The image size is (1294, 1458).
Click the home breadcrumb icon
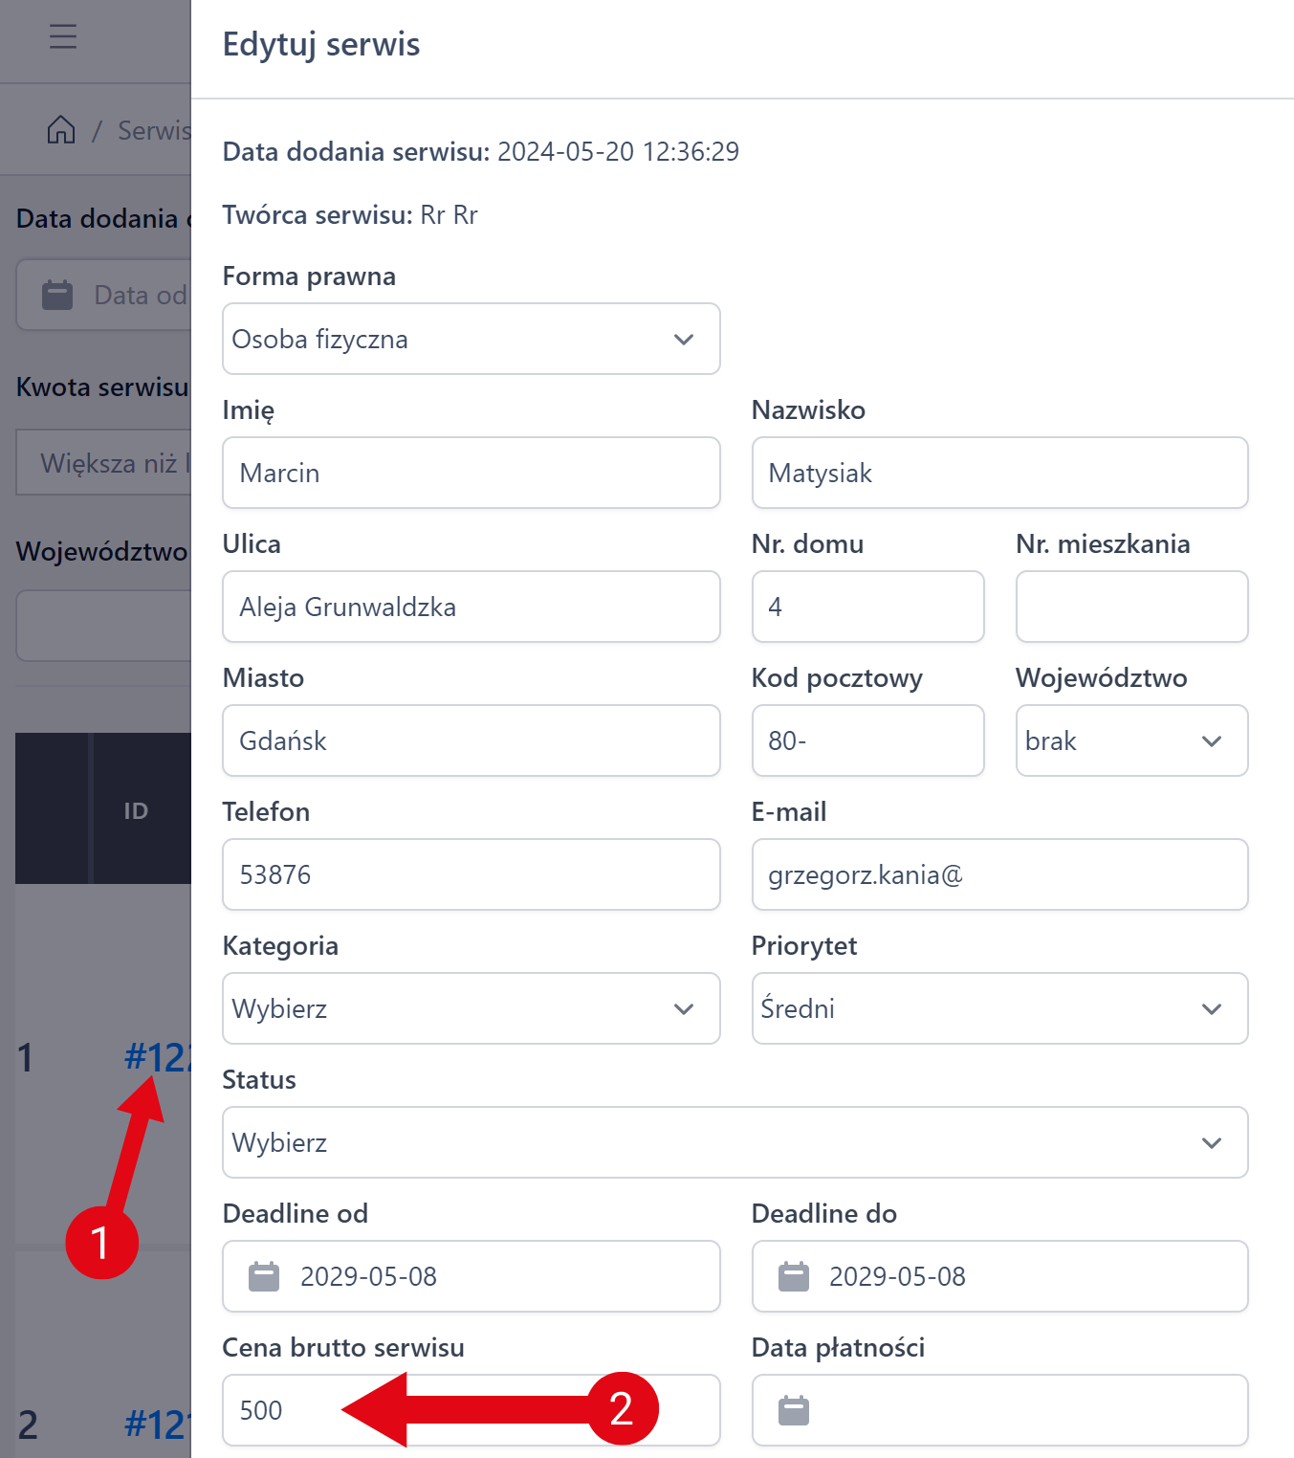pyautogui.click(x=61, y=129)
